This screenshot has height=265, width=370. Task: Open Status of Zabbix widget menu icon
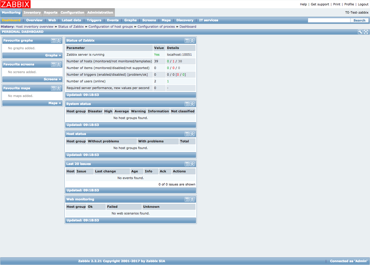(187, 41)
